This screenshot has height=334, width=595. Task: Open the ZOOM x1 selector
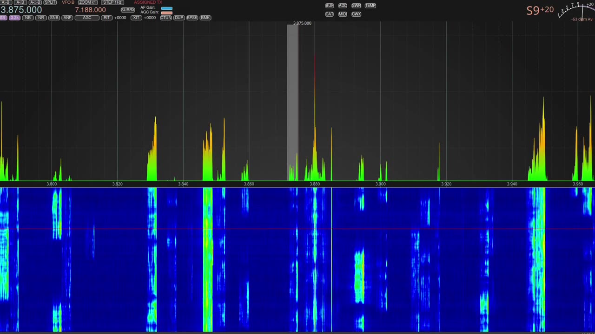(87, 2)
